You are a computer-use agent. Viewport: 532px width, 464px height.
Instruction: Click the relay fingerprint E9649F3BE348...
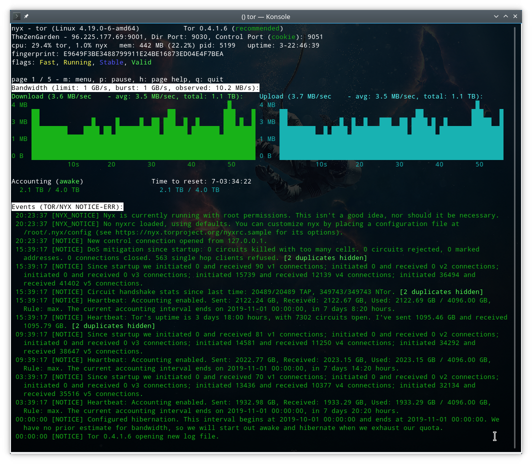(143, 54)
